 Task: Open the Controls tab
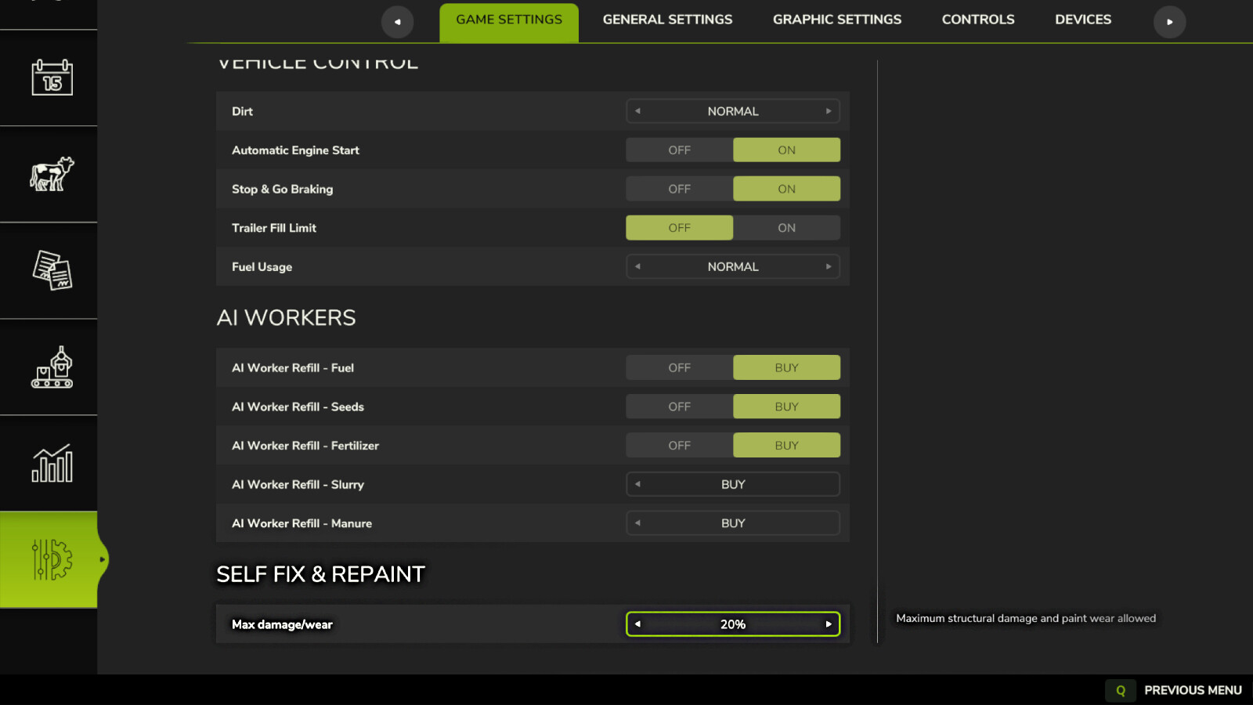pyautogui.click(x=977, y=20)
